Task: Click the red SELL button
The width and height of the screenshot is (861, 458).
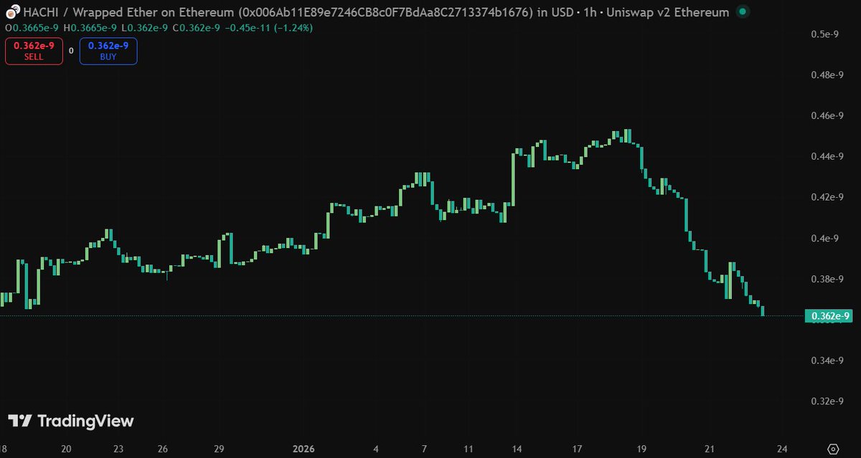Action: click(x=34, y=51)
